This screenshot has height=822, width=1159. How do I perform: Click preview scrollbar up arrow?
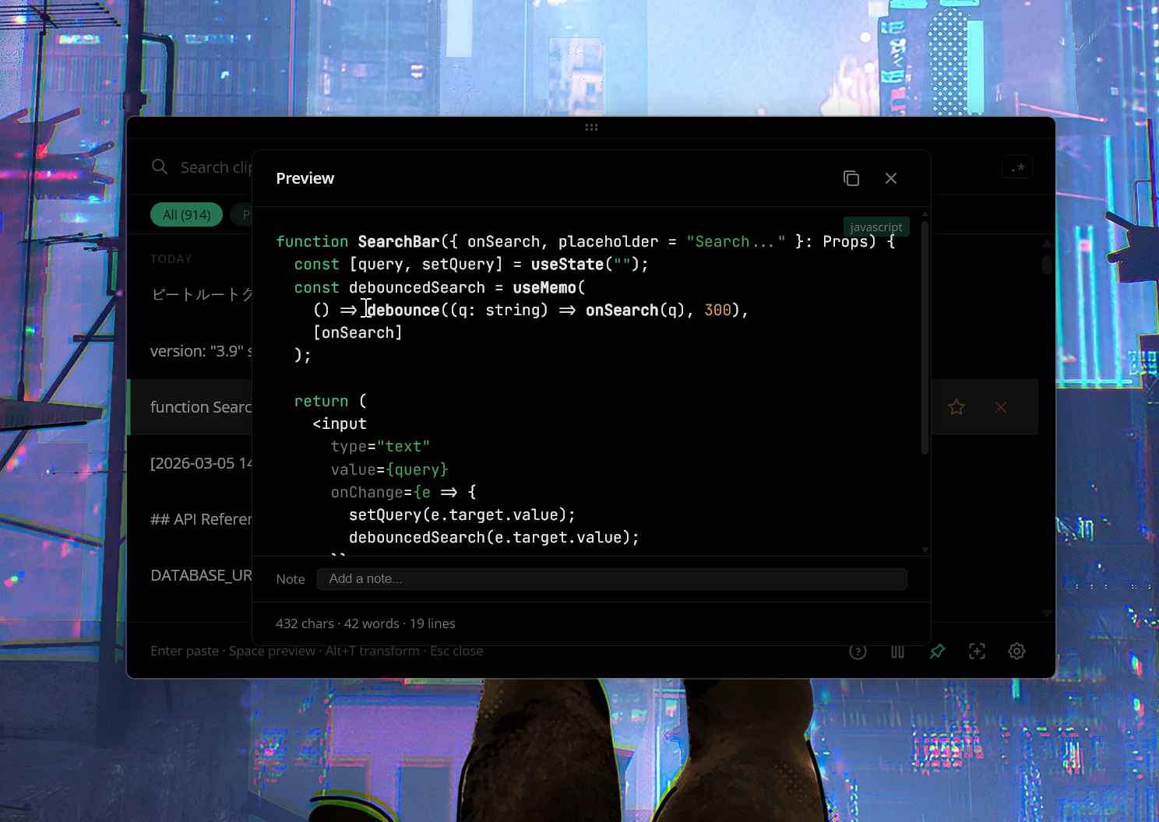[x=925, y=213]
